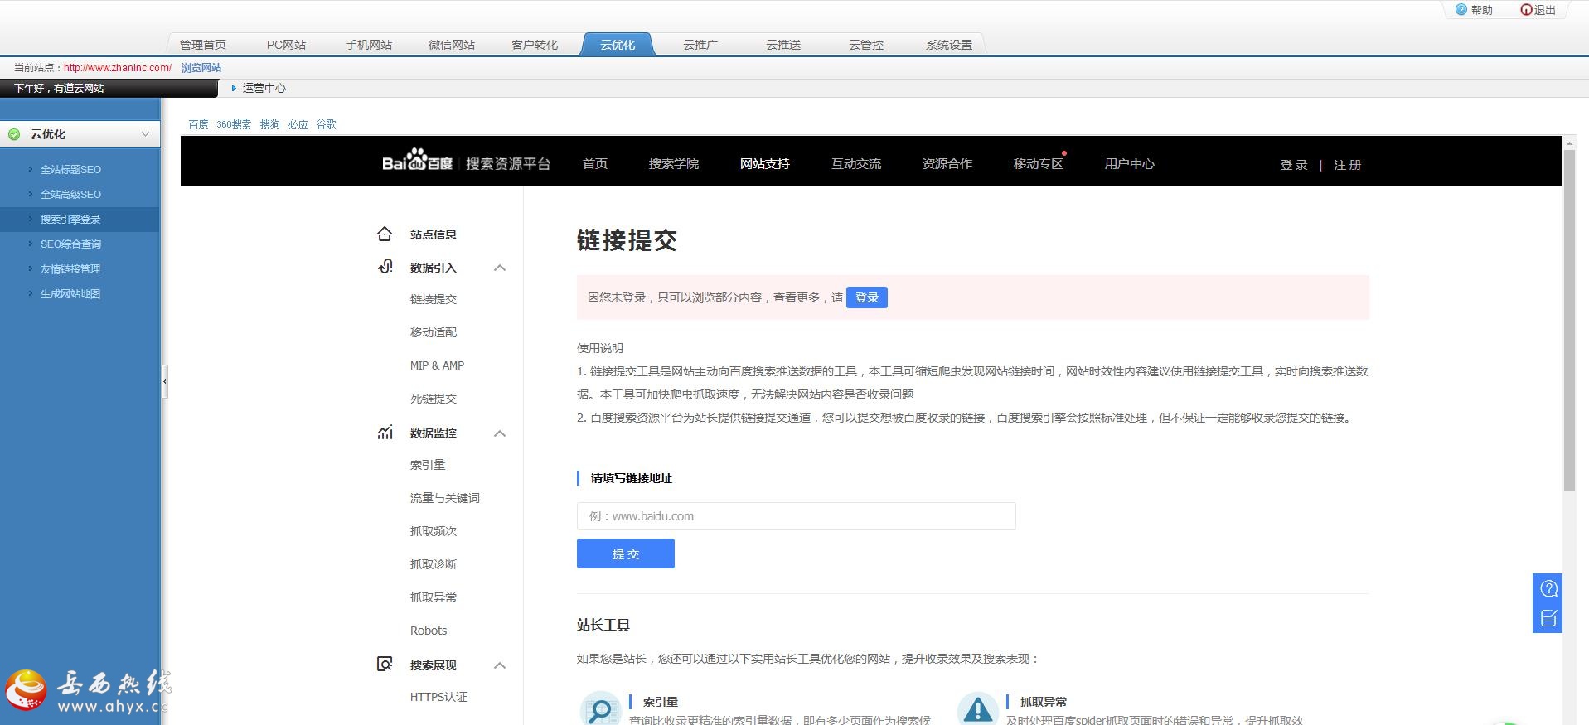Open 网站支持 in Baidu navigation

(x=765, y=163)
